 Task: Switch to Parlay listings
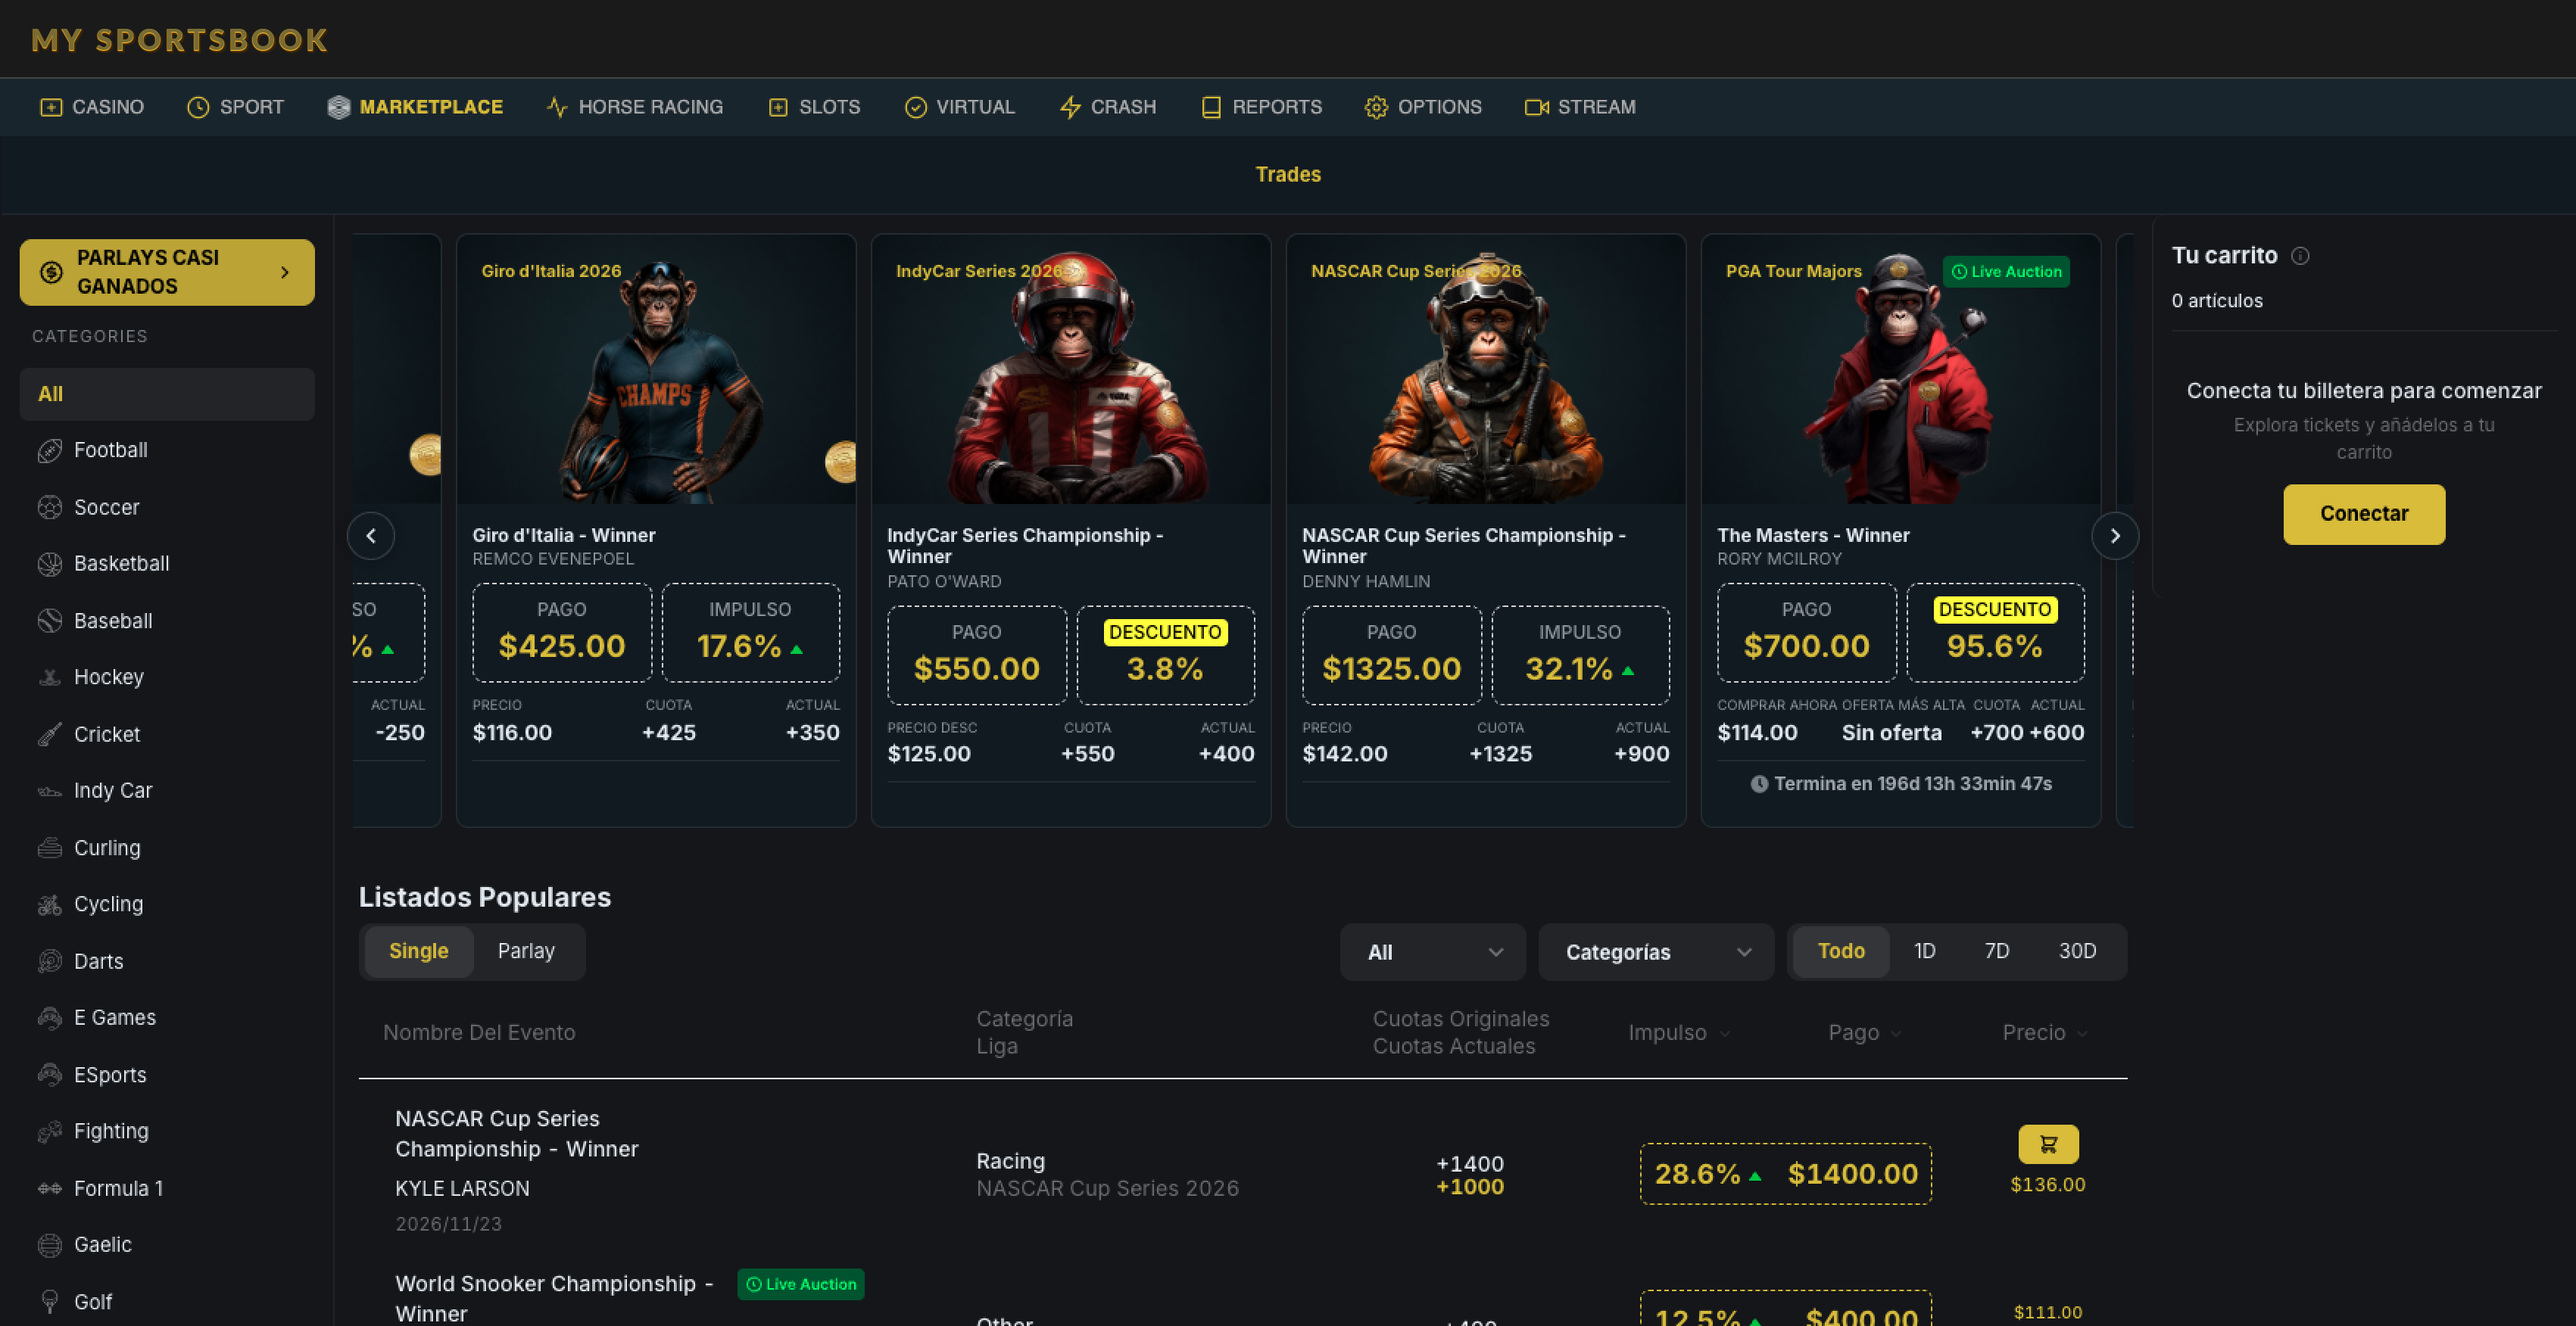(526, 951)
